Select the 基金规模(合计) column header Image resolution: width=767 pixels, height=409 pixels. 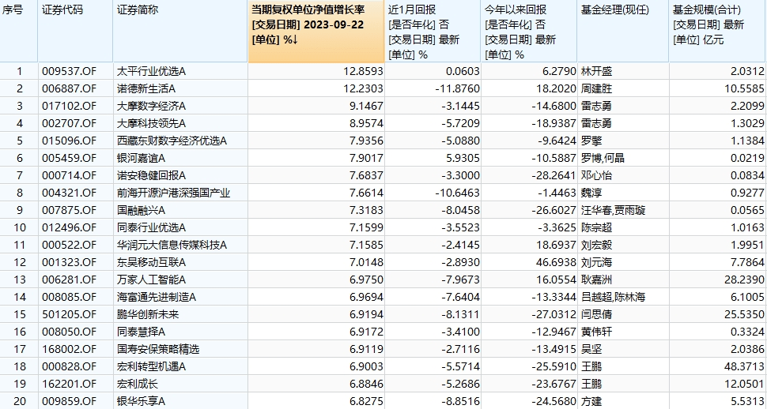[x=708, y=10]
